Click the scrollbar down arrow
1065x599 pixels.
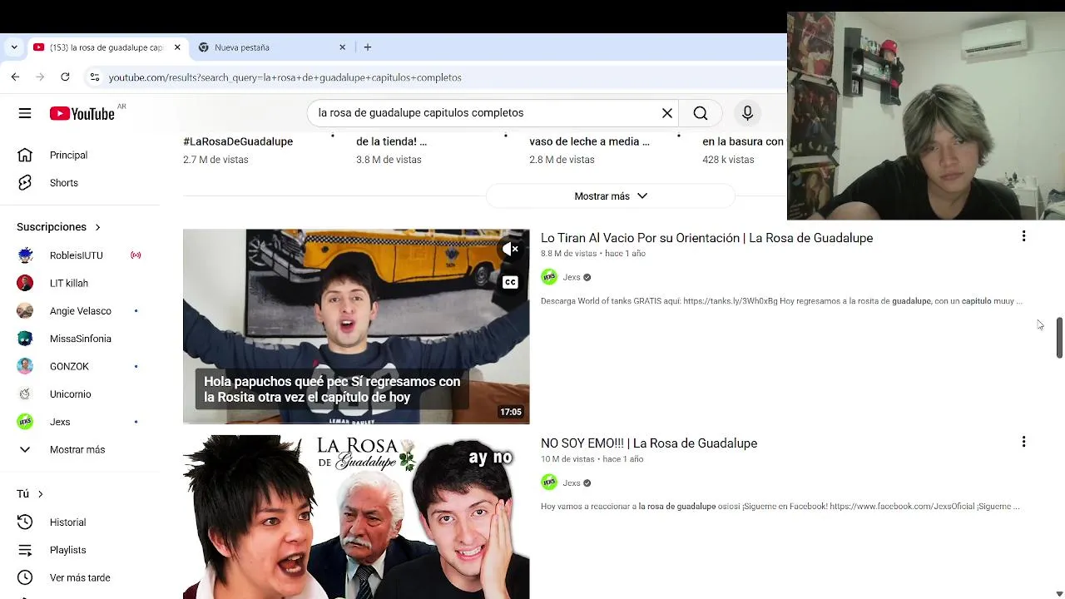point(1059,594)
